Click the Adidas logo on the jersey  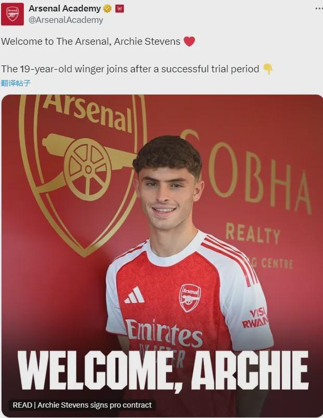point(135,295)
